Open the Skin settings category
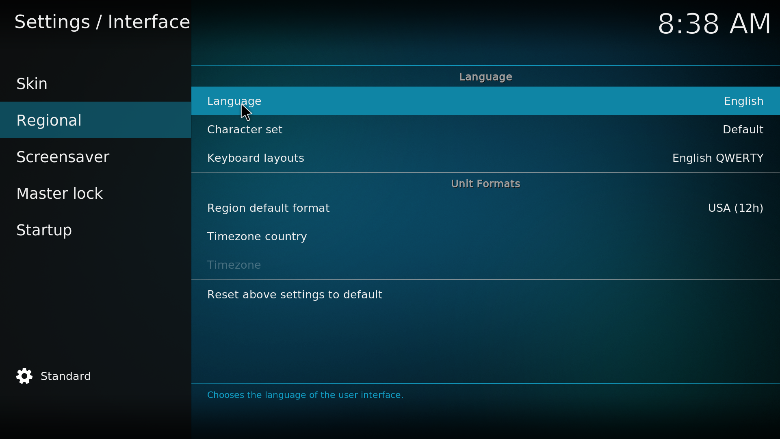Screen dimensions: 780x439 coord(32,84)
